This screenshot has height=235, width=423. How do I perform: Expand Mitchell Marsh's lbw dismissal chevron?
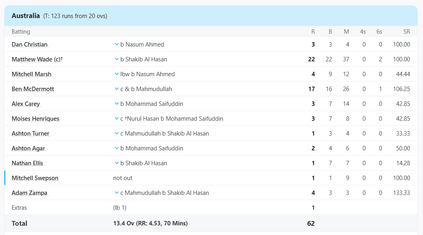[117, 74]
